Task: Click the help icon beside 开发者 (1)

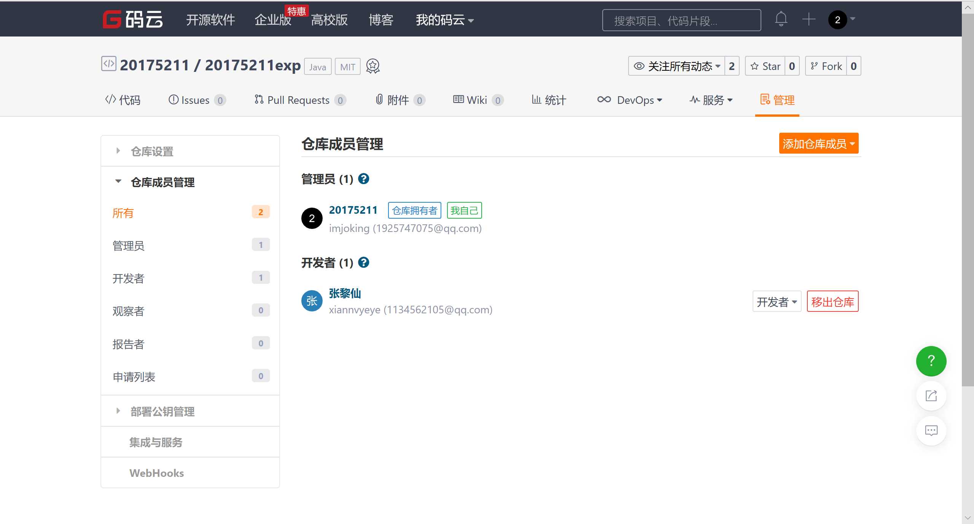Action: (364, 262)
